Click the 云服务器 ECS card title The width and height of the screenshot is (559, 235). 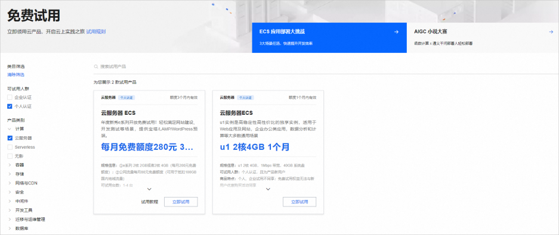point(118,113)
